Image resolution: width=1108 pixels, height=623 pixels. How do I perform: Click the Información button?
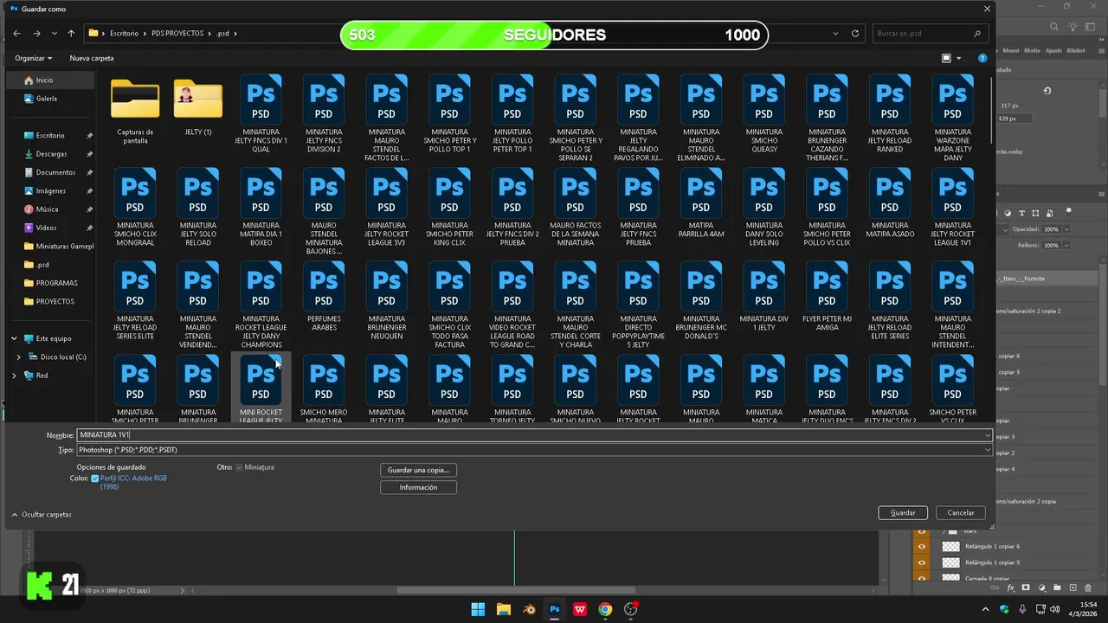click(x=418, y=487)
